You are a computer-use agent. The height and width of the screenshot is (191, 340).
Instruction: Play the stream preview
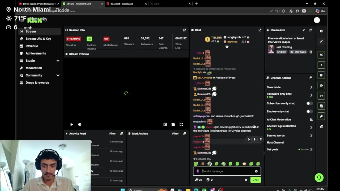71,124
